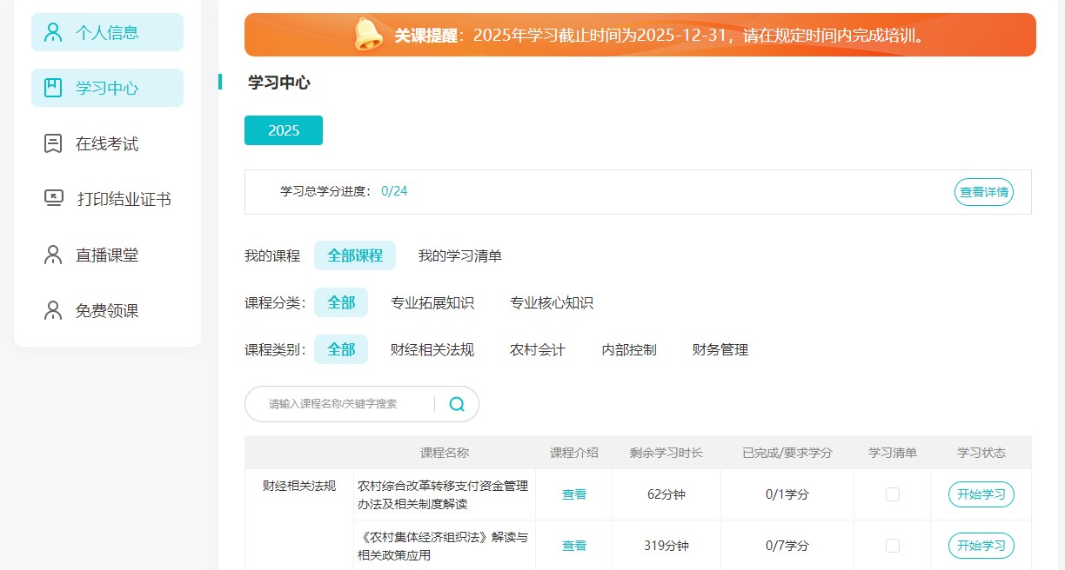Start learning the 62分钟 course
Screen dimensions: 1065x570
tap(981, 494)
